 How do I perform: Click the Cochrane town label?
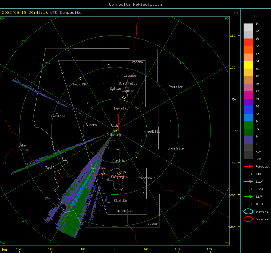[x=98, y=168]
